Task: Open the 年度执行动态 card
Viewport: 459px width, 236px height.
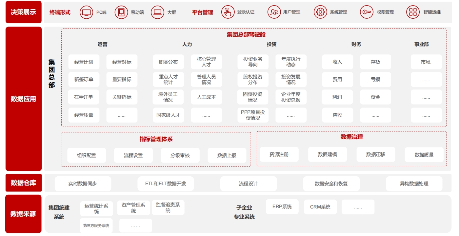Action: [x=291, y=62]
